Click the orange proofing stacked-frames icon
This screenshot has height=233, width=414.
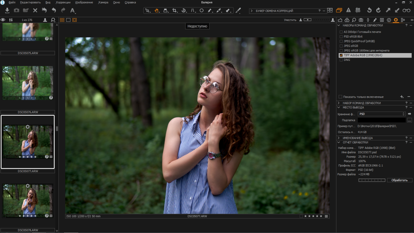pos(339,10)
